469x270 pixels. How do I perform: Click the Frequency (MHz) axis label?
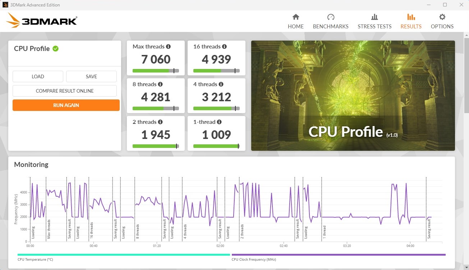pos(16,209)
